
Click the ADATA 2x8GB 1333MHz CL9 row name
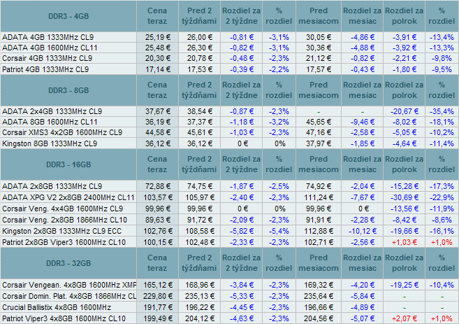click(x=52, y=186)
